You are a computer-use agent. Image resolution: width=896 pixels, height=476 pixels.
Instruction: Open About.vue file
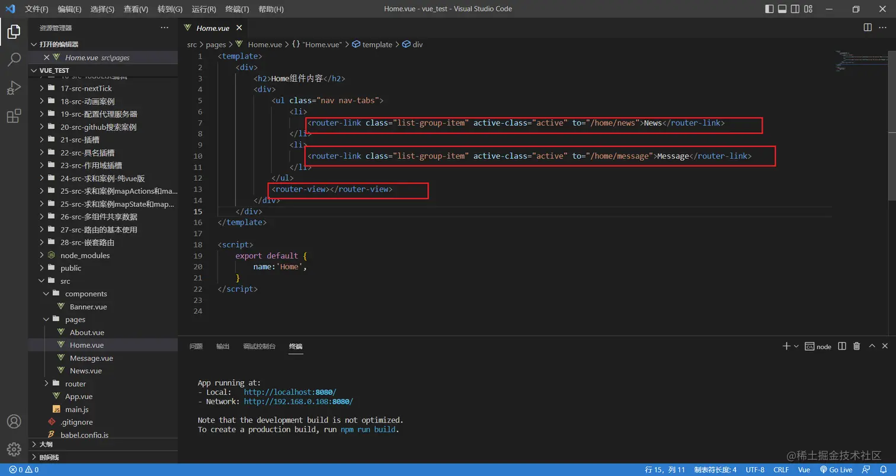point(103,333)
